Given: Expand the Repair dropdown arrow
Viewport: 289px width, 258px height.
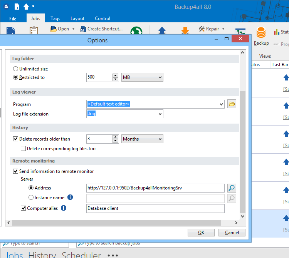Looking at the screenshot, I should coord(223,29).
